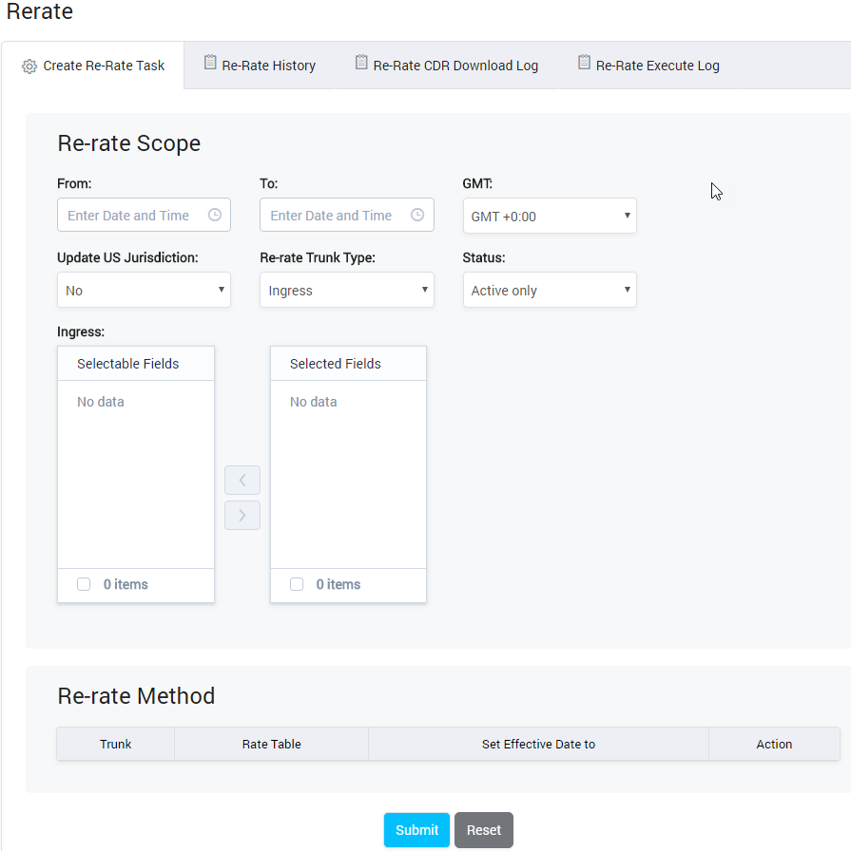Viewport: 851px width, 851px height.
Task: Click the clipboard icon beside Re-Rate CDR Download Log
Action: [x=360, y=63]
